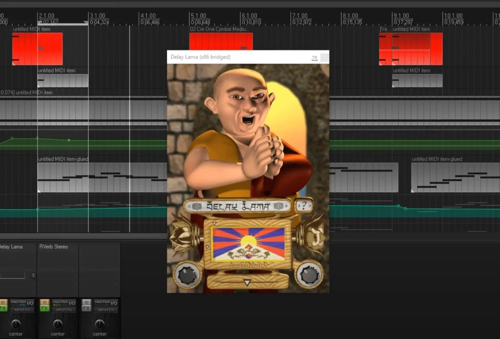500x339 pixels.
Task: Click the small triangle marker above the flag
Action: 214,224
